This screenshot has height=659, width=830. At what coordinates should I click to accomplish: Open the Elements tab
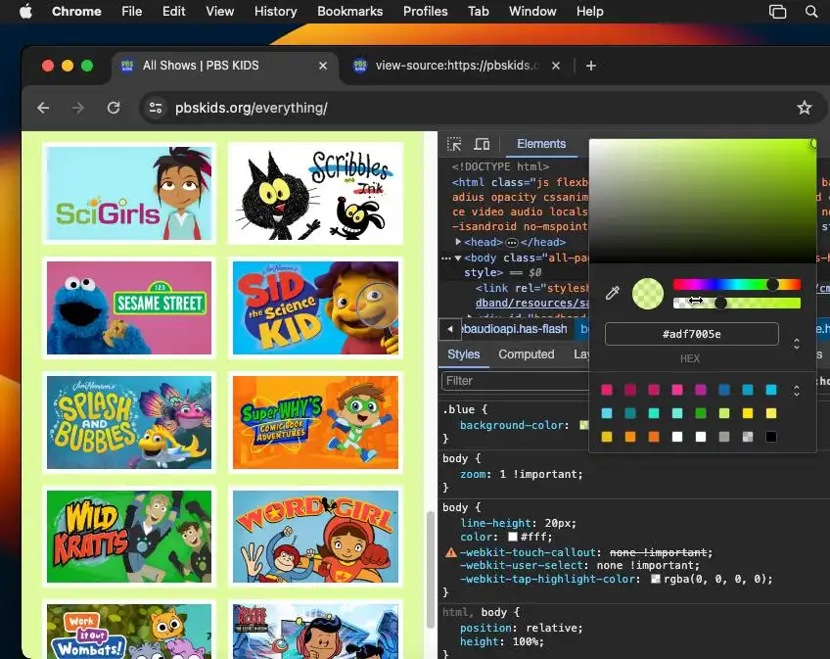click(x=541, y=144)
